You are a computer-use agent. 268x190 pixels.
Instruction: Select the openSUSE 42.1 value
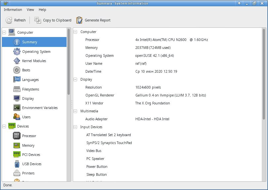pyautogui.click(x=155, y=56)
